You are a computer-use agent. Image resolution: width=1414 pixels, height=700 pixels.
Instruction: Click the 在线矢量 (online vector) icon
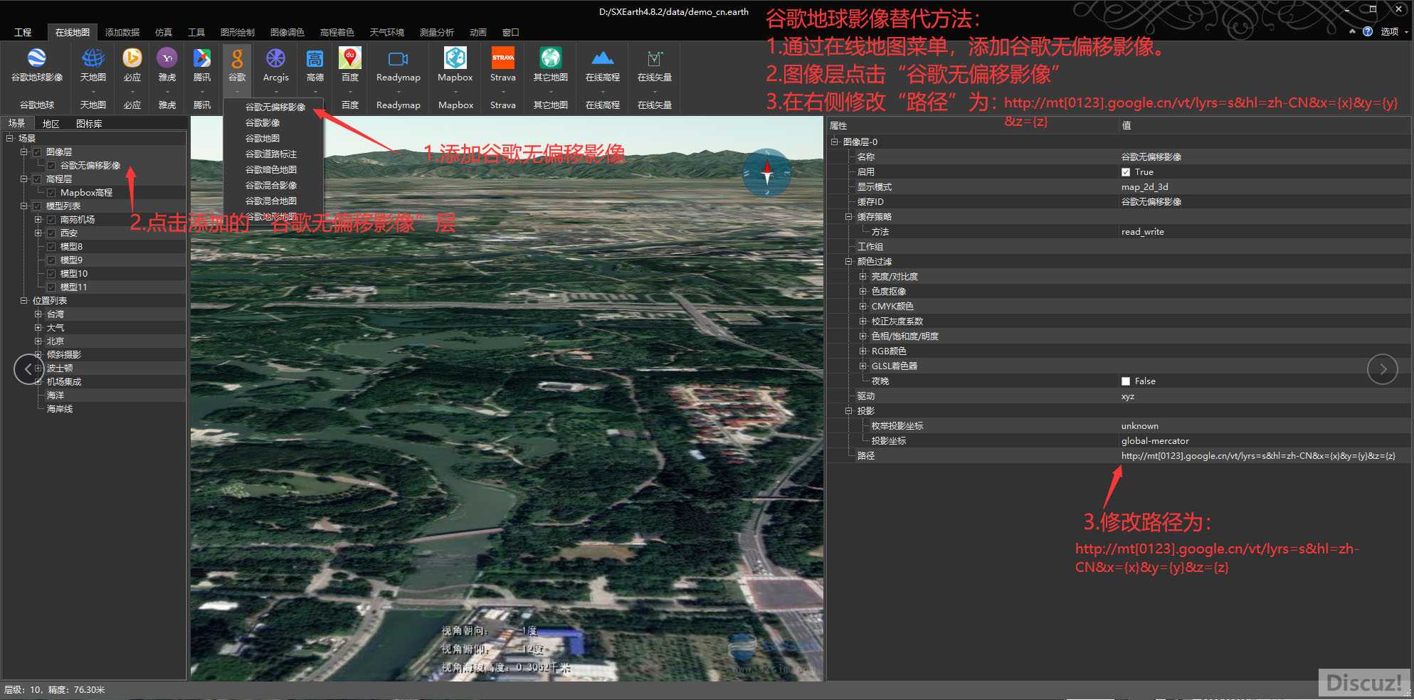coord(654,58)
